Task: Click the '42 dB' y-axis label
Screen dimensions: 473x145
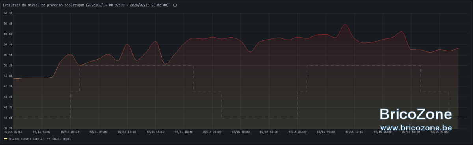Action: (x=8, y=107)
